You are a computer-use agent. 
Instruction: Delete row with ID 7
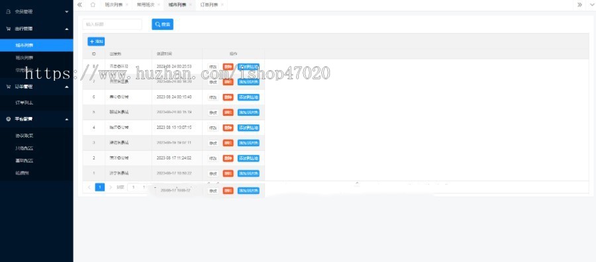(x=228, y=82)
